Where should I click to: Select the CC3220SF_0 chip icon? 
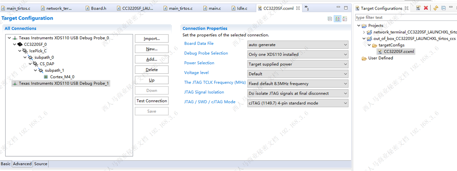[x=20, y=44]
